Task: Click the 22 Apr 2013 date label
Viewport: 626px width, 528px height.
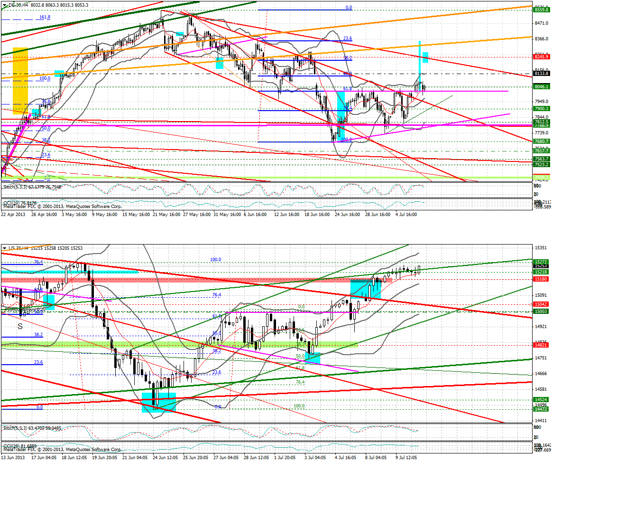Action: click(x=13, y=214)
